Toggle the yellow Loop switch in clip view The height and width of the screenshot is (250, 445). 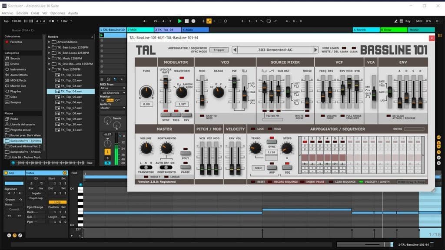tap(57, 202)
